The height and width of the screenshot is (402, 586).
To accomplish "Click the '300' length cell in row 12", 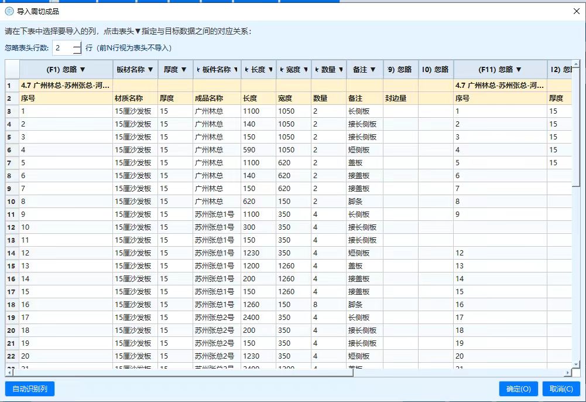I will [x=259, y=227].
